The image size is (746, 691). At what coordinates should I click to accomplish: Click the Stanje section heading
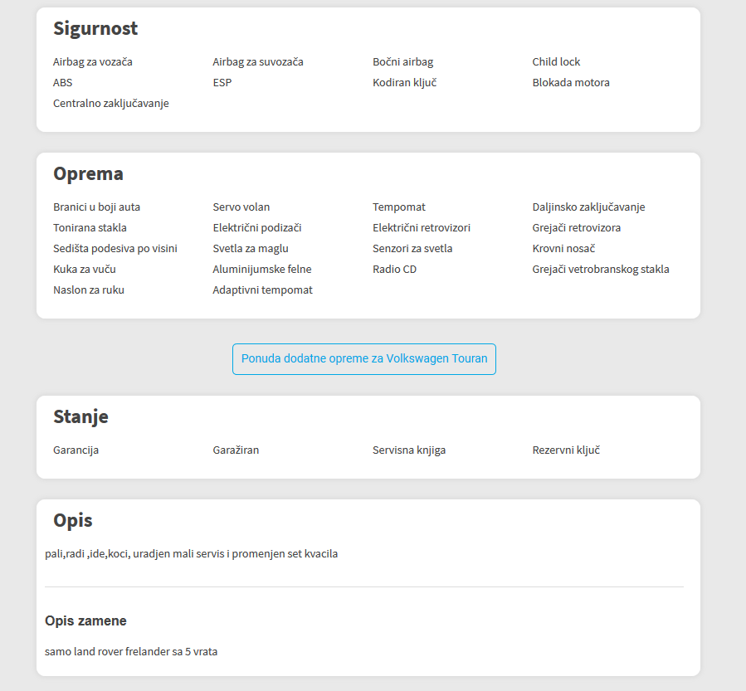click(x=80, y=416)
